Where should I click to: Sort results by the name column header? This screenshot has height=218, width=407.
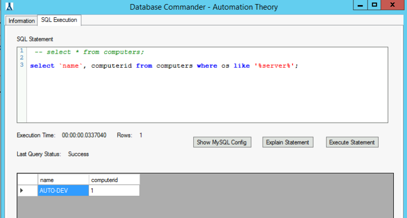point(63,180)
